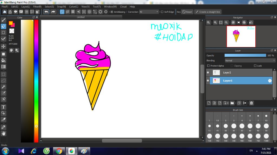Select the Text tool
This screenshot has height=155, width=277.
[3, 107]
